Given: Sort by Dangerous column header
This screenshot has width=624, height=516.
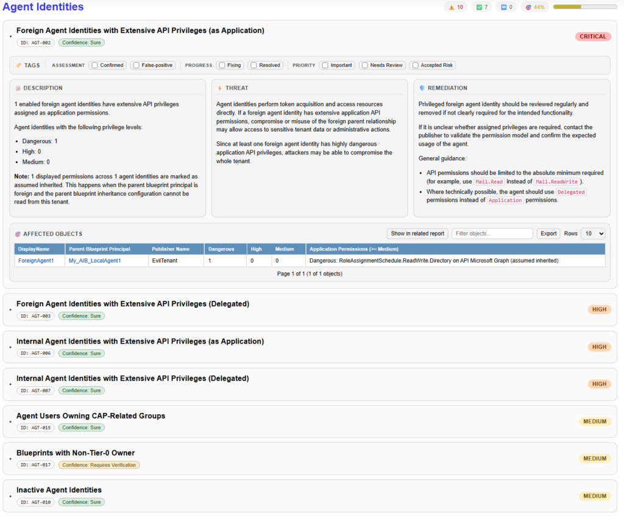Looking at the screenshot, I should click(x=225, y=249).
